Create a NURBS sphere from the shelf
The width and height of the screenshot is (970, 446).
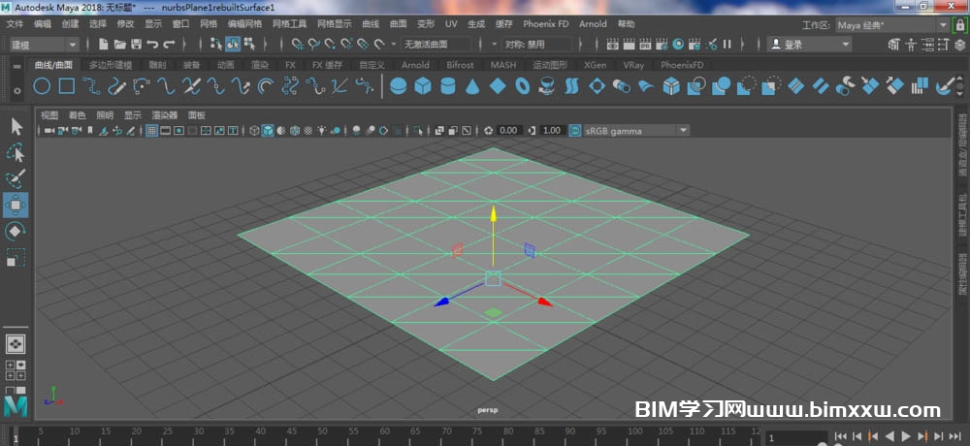tap(398, 86)
